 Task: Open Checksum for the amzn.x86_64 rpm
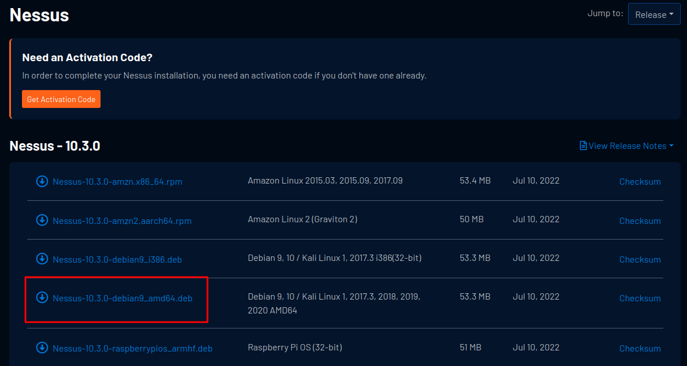tap(640, 182)
